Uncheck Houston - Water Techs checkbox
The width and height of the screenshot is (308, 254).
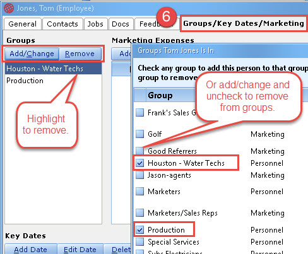139,163
